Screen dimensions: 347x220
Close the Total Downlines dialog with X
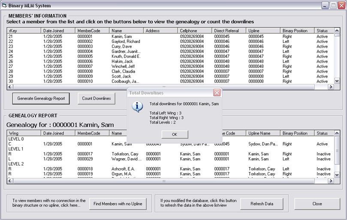pyautogui.click(x=217, y=93)
